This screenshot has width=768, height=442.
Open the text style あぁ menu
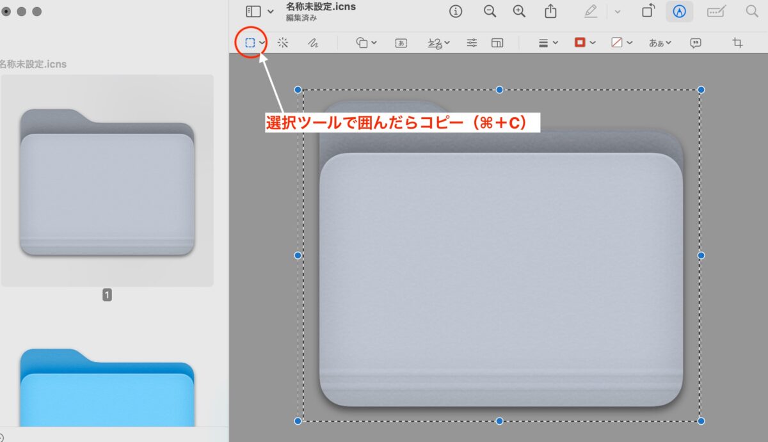coord(660,43)
